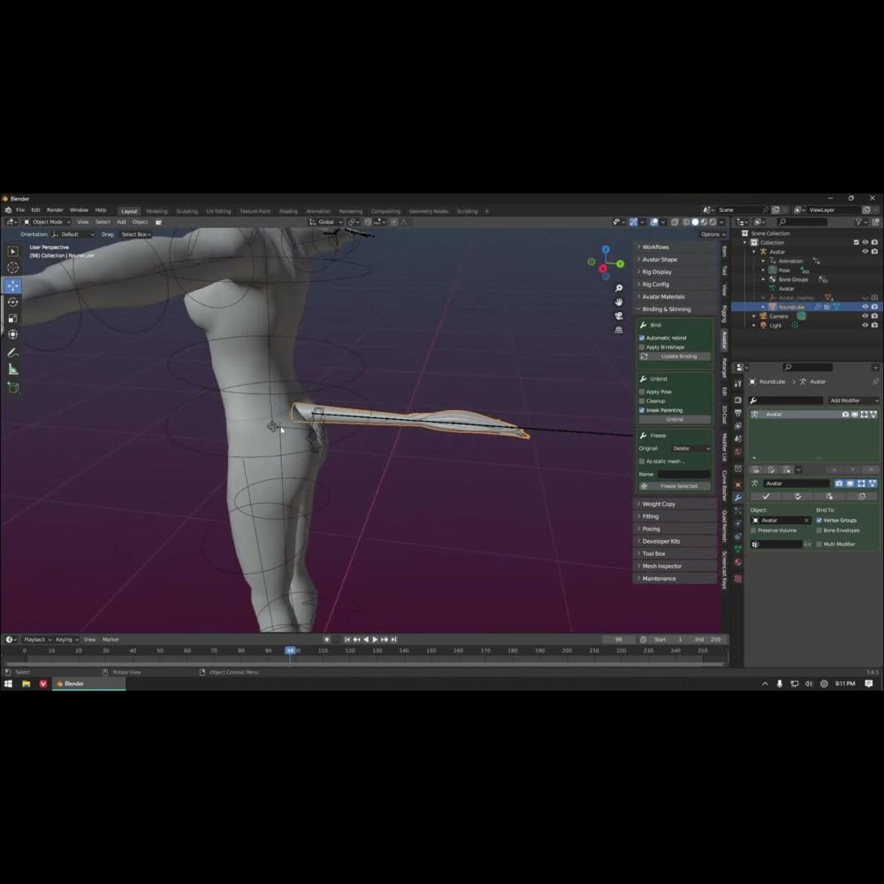Image resolution: width=884 pixels, height=884 pixels.
Task: Toggle break Parenting checkbox
Action: [x=642, y=410]
